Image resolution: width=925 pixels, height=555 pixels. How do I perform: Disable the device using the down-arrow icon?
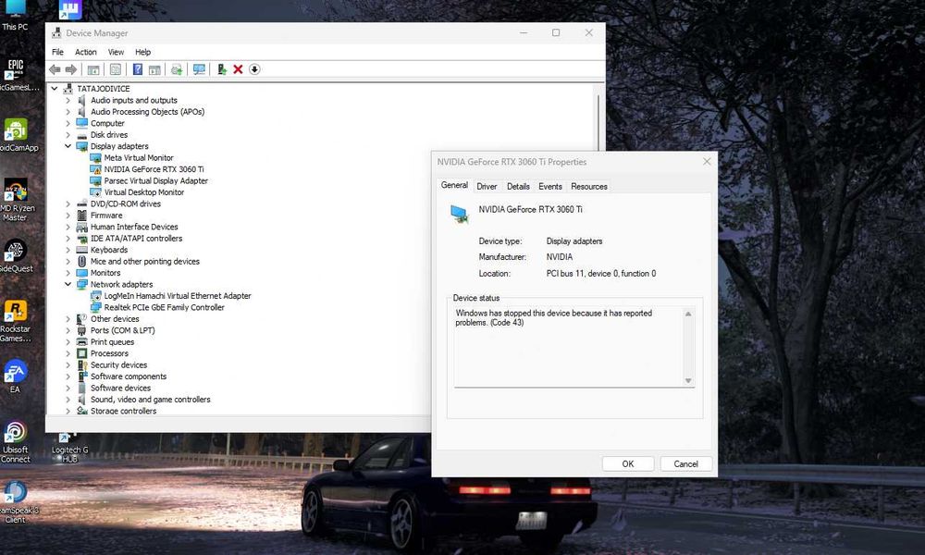point(254,69)
